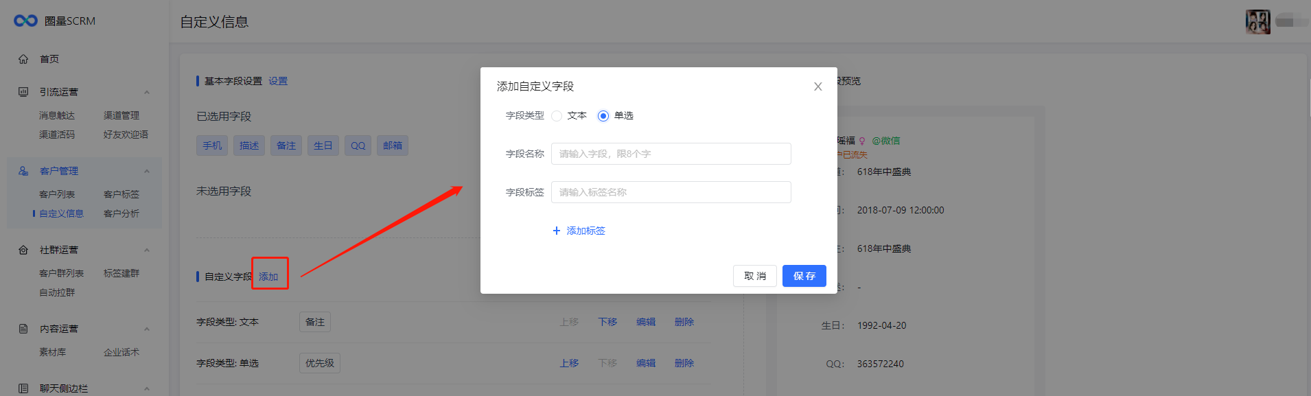
Task: Collapse the 引流运营 menu section
Action: tap(147, 92)
